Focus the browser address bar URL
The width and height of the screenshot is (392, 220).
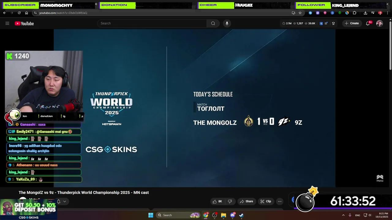coord(63,13)
